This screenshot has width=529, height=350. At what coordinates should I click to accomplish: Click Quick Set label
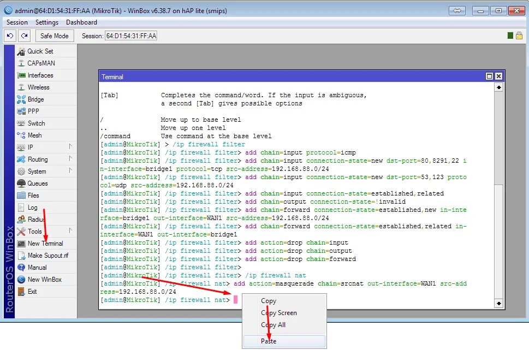(40, 51)
